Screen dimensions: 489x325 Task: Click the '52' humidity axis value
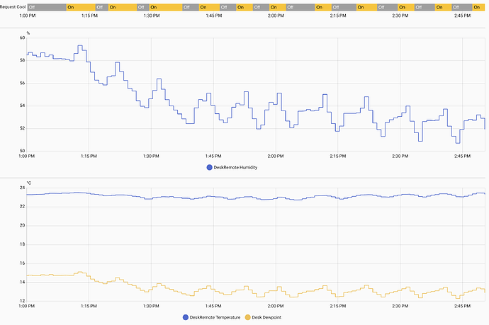tap(22, 128)
